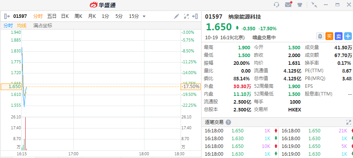Click 委比 value 85.14%
Image resolution: width=353 pixels, height=158 pixels.
242,78
